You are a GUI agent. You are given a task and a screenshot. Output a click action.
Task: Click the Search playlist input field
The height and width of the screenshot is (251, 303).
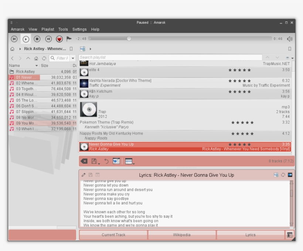[x=170, y=57]
